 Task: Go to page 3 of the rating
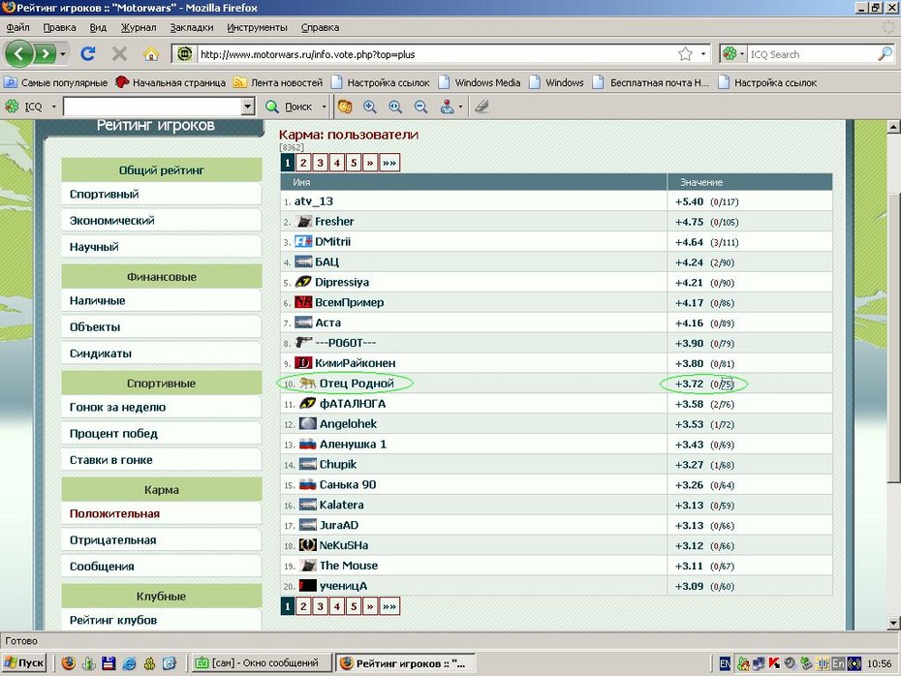point(320,163)
